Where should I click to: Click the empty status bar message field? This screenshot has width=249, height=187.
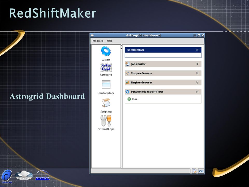tap(140, 171)
